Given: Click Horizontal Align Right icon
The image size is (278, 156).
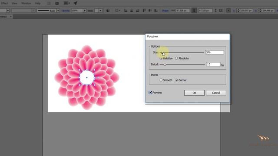Looking at the screenshot, I should click(x=138, y=10).
